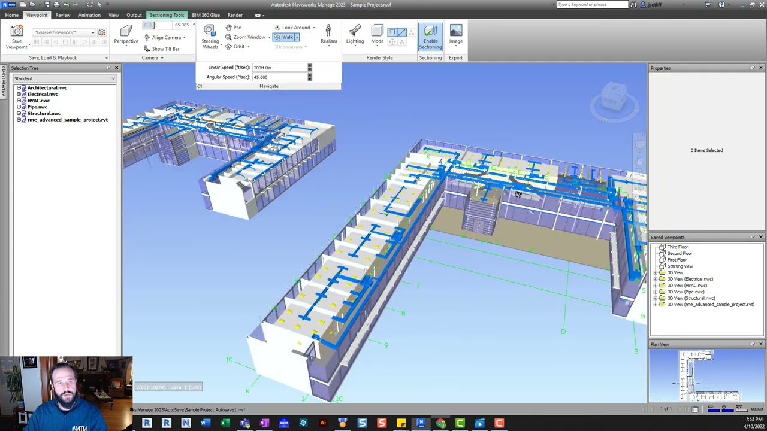Toggle Enable Sectioning

[x=430, y=37]
